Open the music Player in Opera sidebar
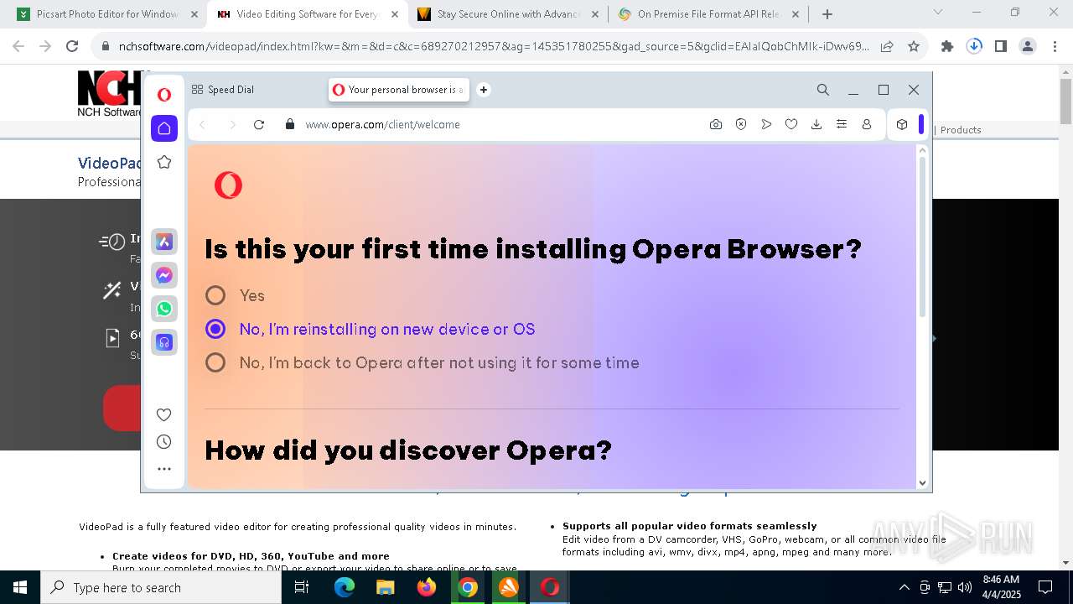 click(x=164, y=342)
